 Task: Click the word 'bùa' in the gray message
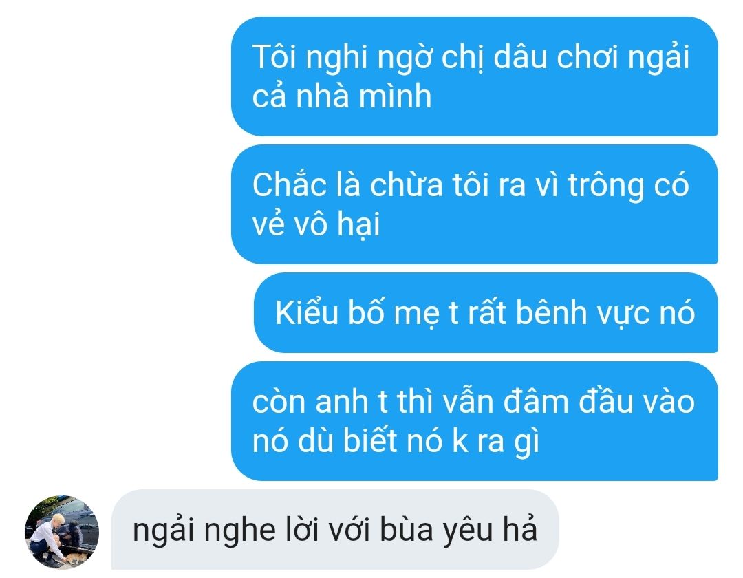406,530
